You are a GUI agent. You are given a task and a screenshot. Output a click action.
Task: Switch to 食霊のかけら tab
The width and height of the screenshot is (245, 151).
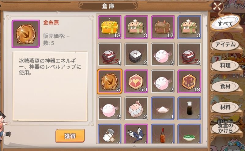(225, 128)
